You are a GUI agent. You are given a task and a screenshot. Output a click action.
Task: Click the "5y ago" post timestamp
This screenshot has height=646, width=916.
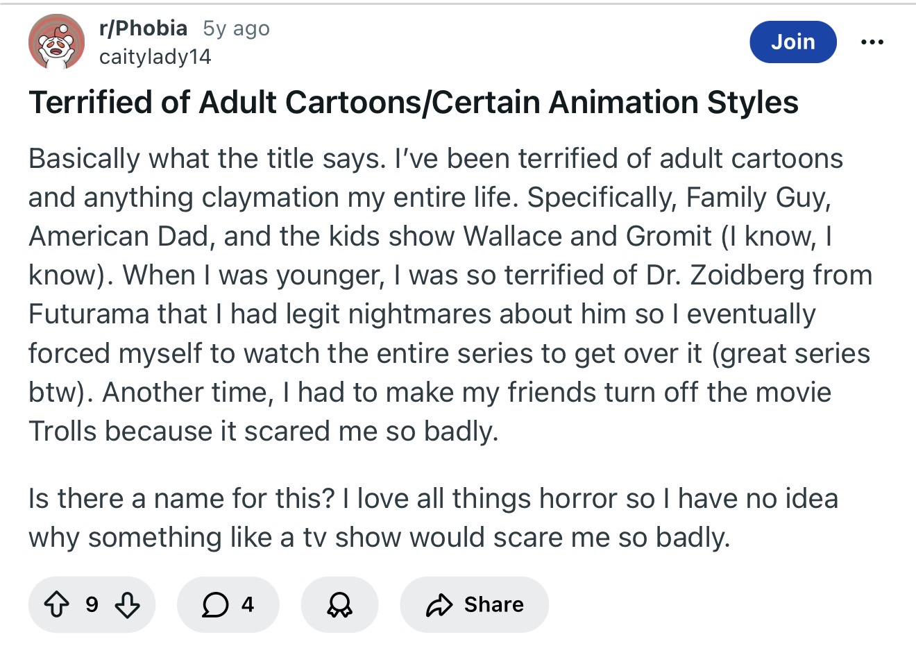coord(236,28)
